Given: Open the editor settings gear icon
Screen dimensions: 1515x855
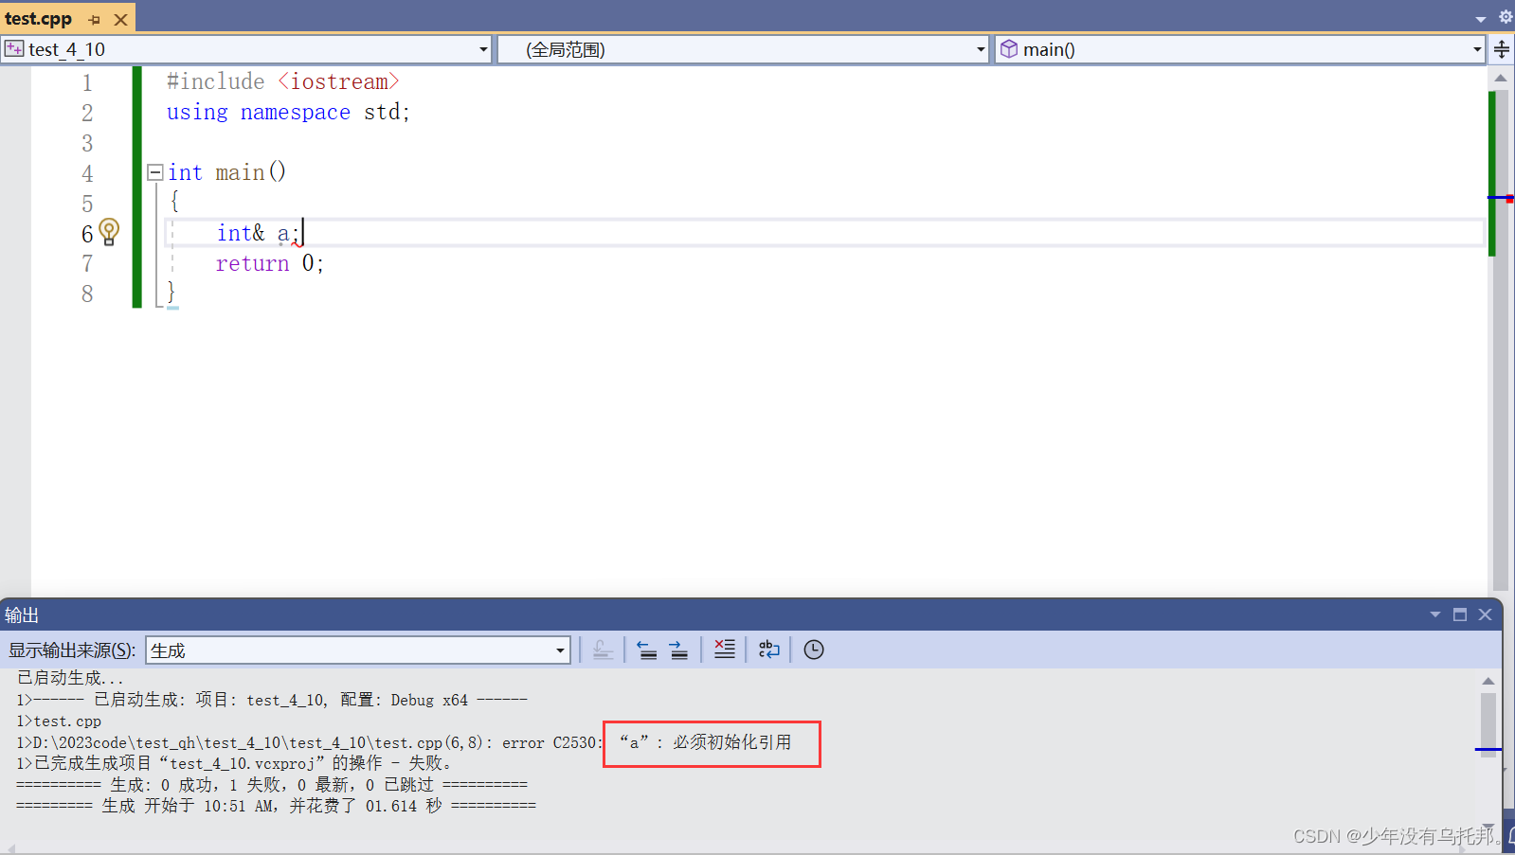Looking at the screenshot, I should pos(1505,17).
